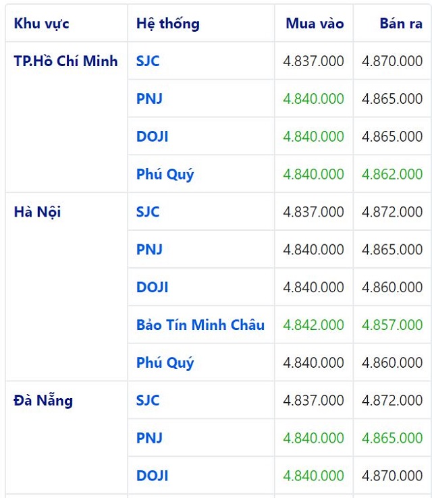Viewport: 432px width, 498px height.
Task: Click the Khu vực column header
Action: pos(42,24)
